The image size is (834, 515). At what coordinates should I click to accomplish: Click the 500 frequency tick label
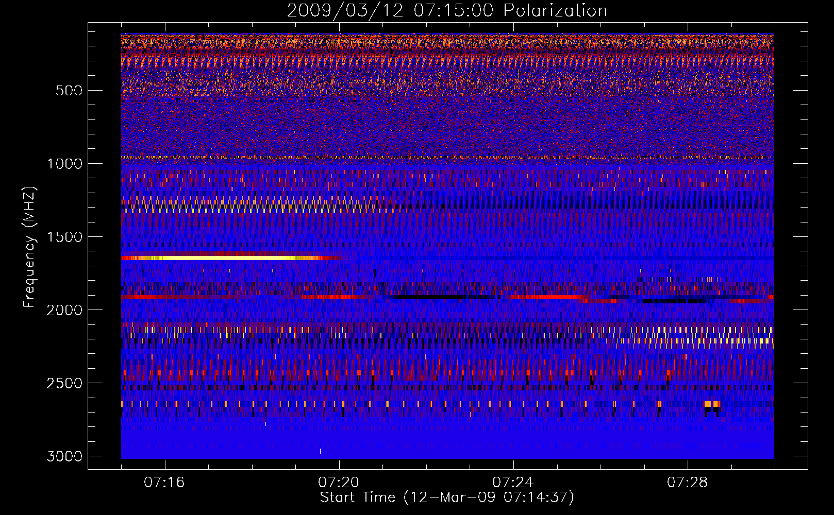[69, 91]
